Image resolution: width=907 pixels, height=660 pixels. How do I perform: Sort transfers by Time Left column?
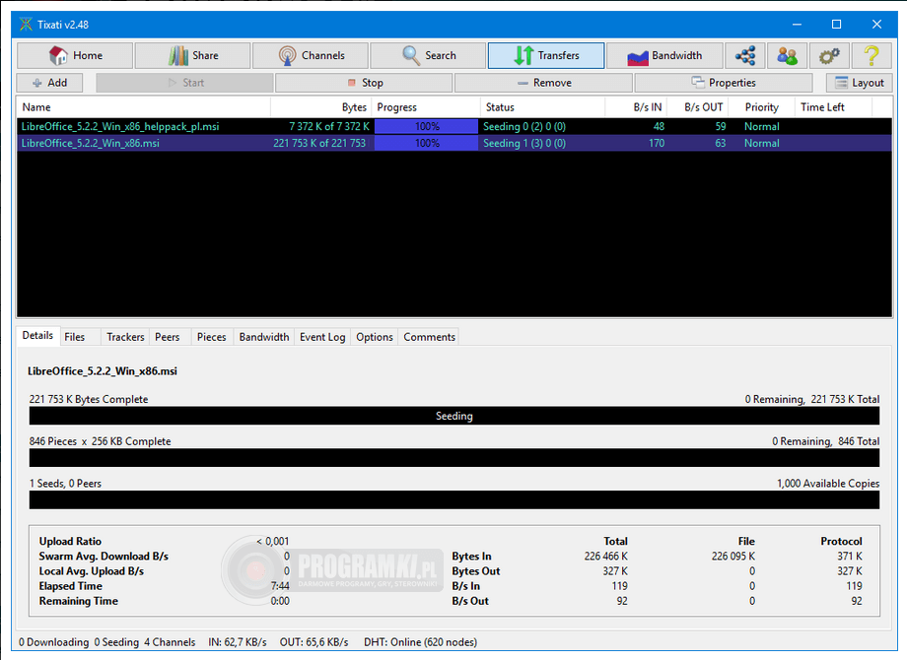[833, 107]
